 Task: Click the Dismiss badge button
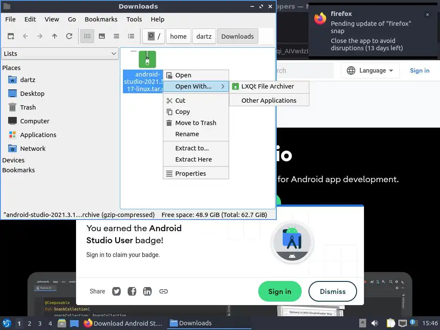[333, 292]
